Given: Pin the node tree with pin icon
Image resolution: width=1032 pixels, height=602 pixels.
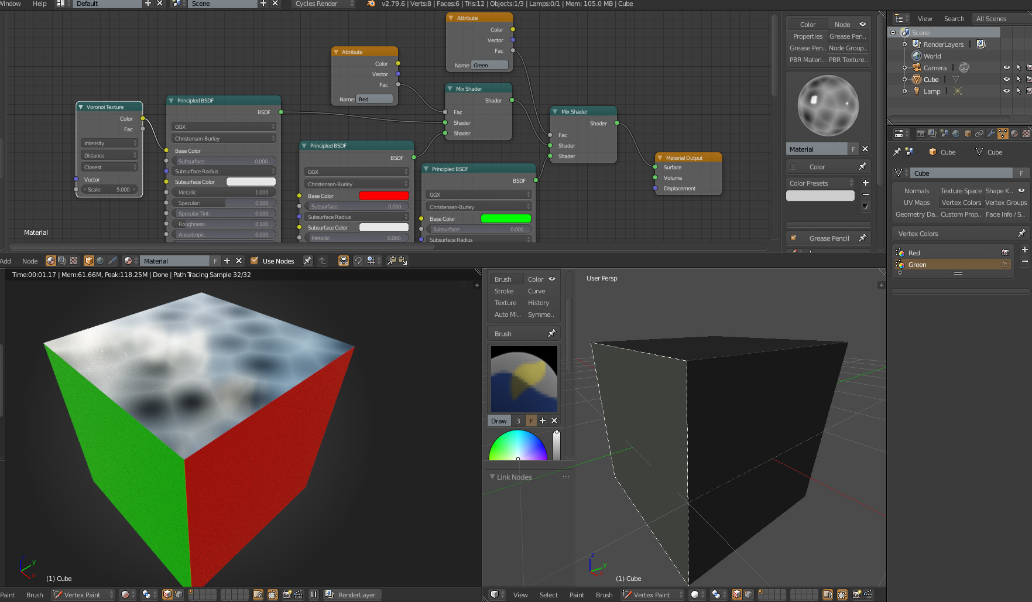Looking at the screenshot, I should point(307,261).
